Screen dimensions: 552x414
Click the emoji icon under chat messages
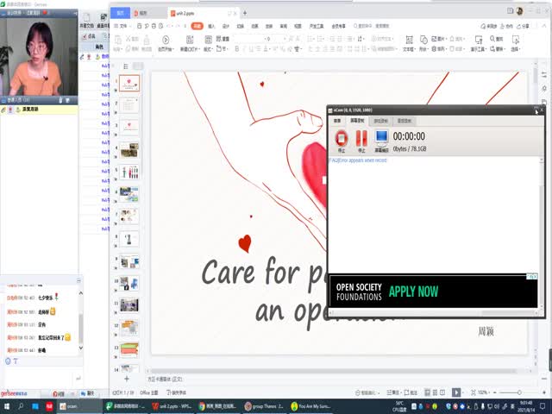[x=7, y=361]
